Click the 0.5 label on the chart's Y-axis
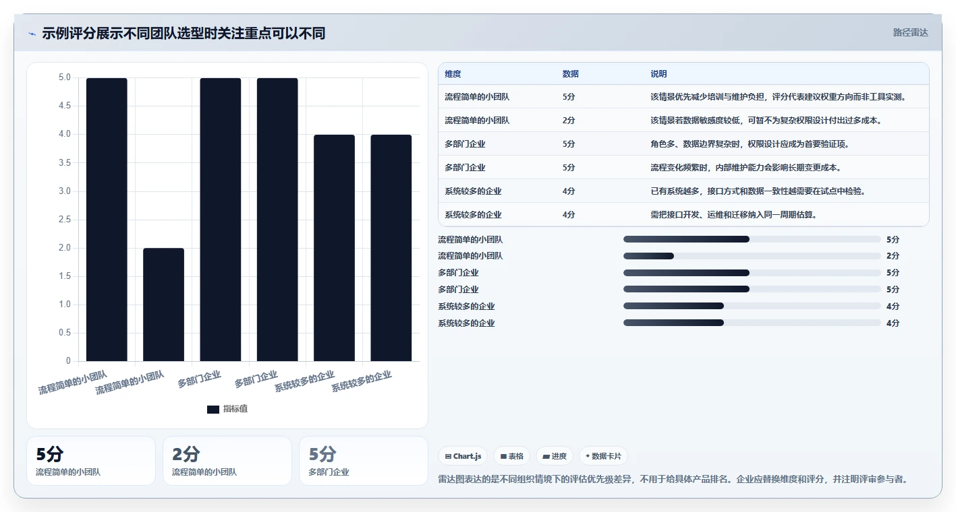956x512 pixels. [64, 333]
